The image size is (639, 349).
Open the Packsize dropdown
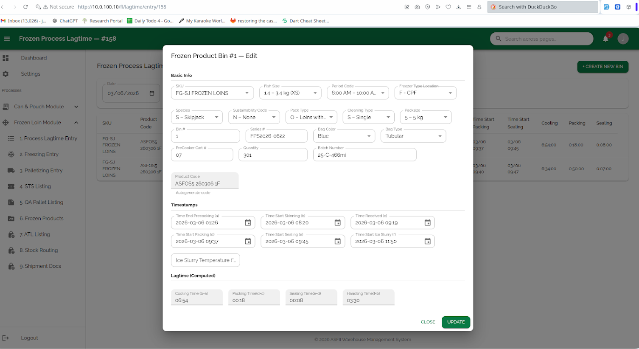pyautogui.click(x=426, y=117)
